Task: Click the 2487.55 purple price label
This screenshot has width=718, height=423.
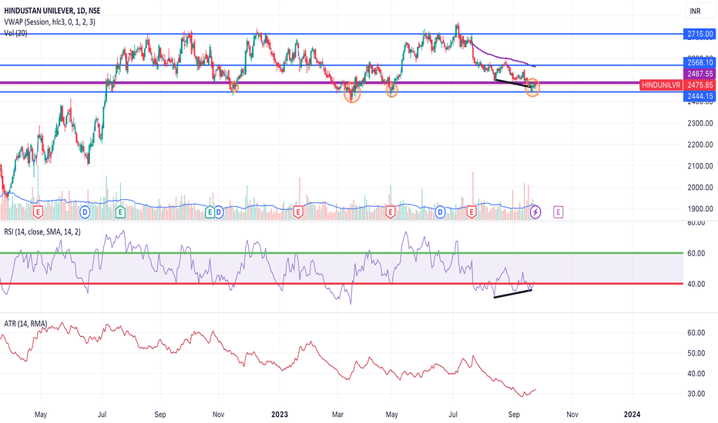Action: [x=700, y=74]
